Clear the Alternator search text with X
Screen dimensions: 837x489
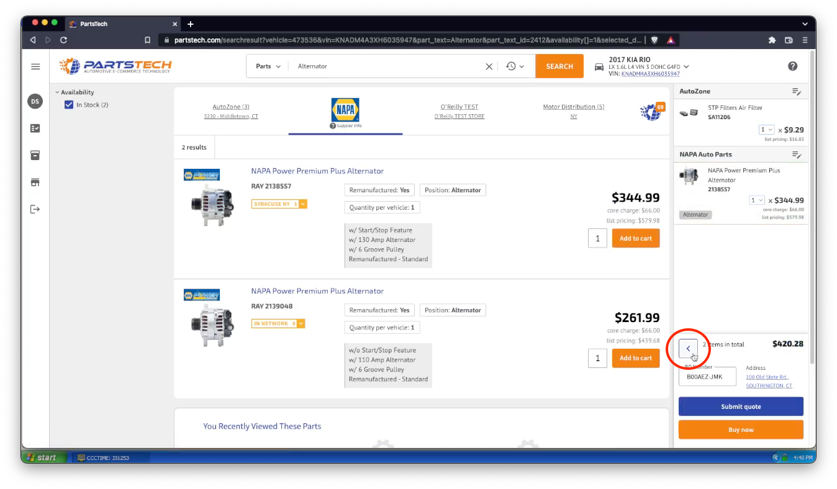tap(489, 66)
